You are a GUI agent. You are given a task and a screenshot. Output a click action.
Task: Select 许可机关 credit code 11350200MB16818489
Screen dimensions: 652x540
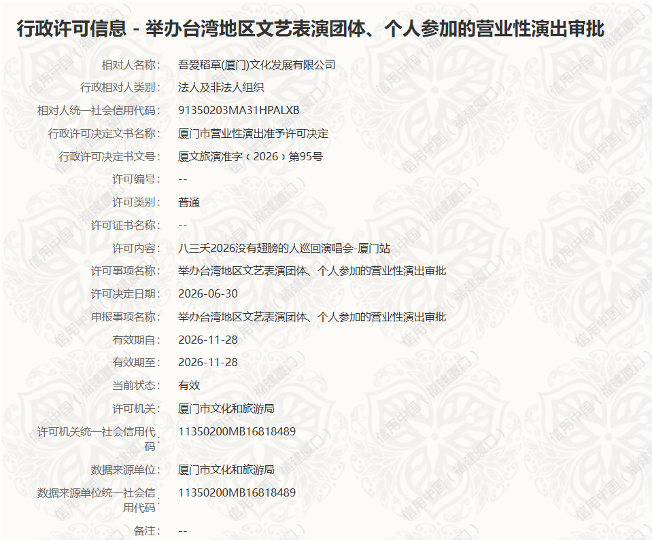click(237, 431)
